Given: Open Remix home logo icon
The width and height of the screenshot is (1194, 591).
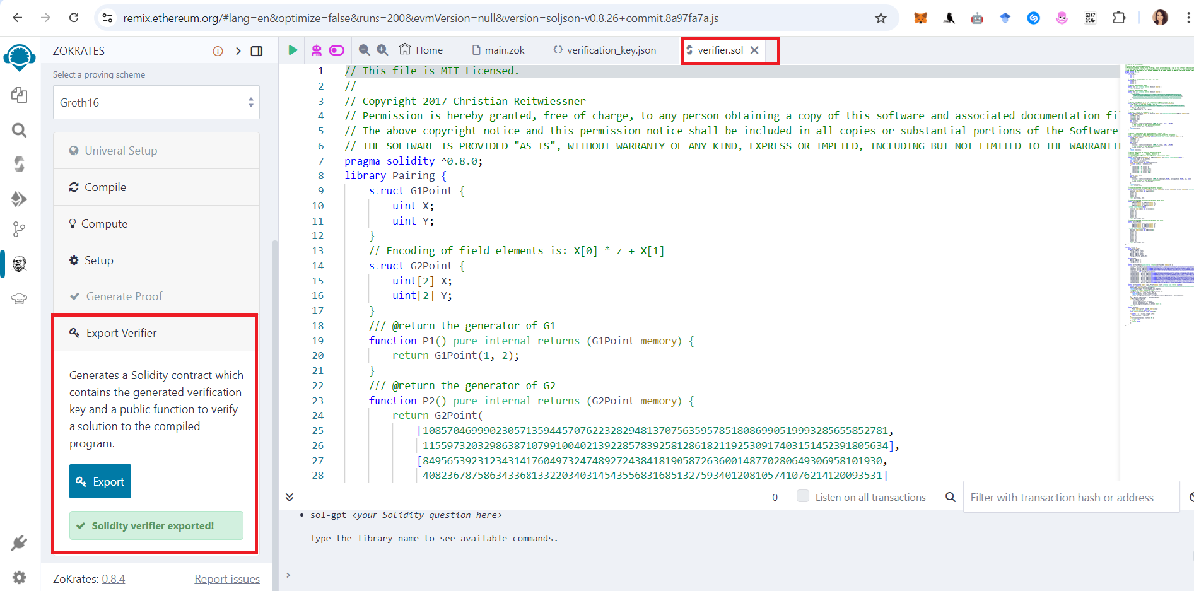Looking at the screenshot, I should pos(20,58).
